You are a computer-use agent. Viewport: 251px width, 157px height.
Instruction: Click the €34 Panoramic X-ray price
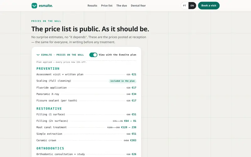[x=134, y=94]
